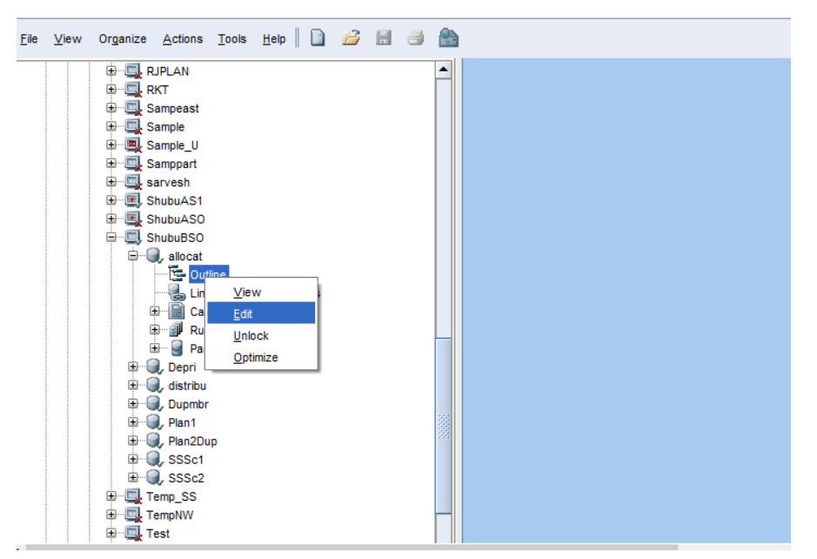Expand the Depri database node

[131, 367]
